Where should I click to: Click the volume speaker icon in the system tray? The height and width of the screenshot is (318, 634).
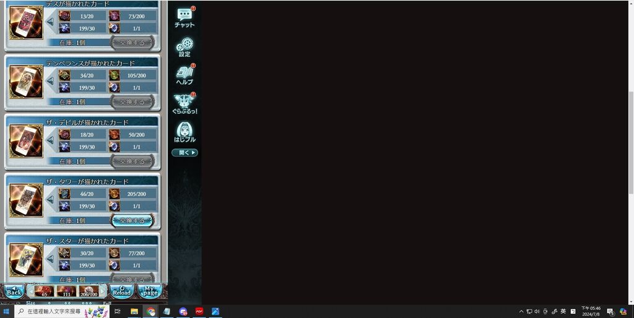pos(537,311)
